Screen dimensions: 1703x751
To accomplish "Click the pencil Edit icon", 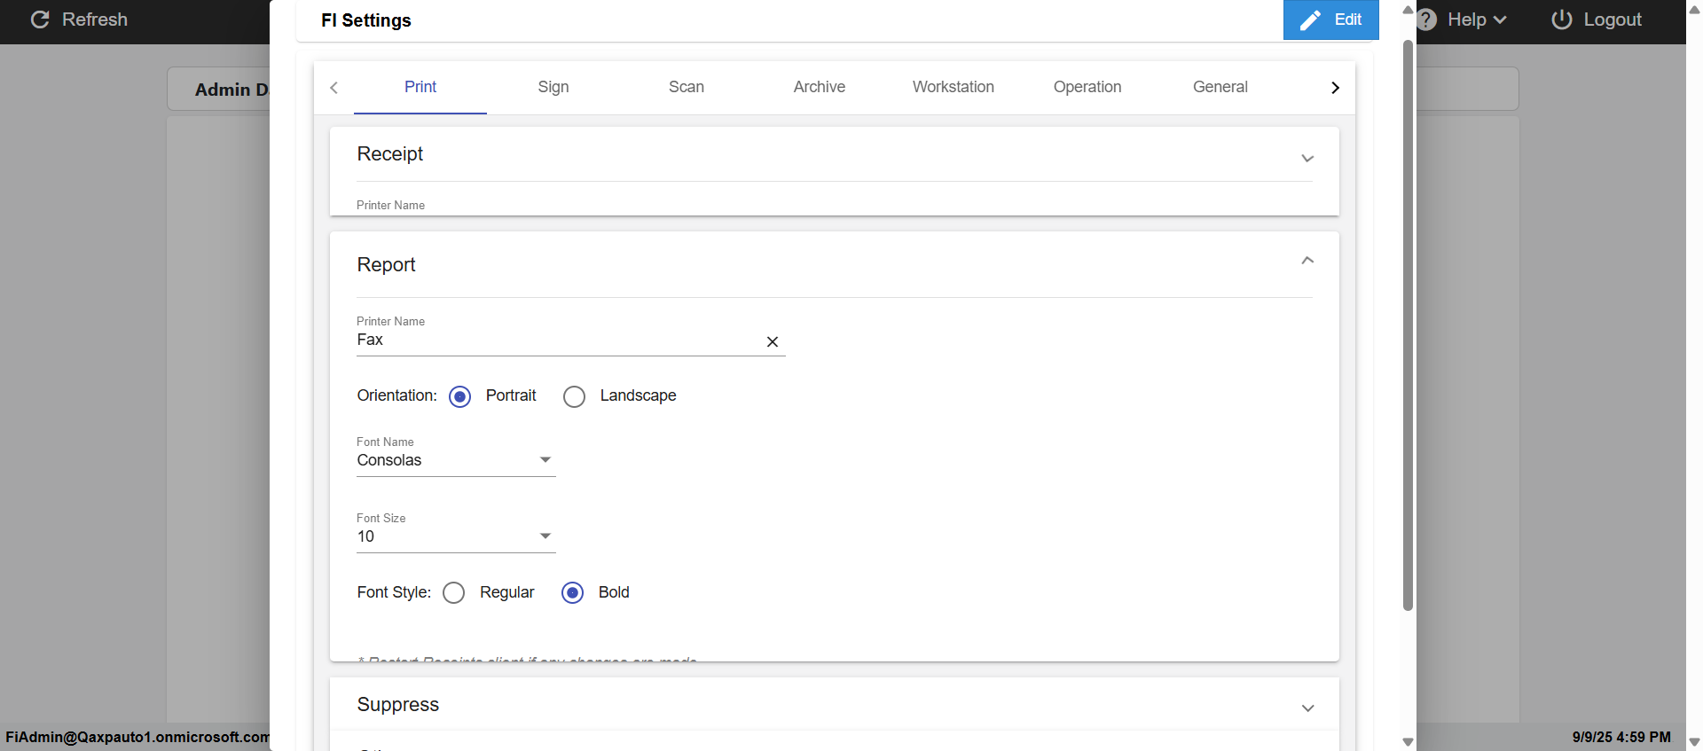I will pos(1310,20).
